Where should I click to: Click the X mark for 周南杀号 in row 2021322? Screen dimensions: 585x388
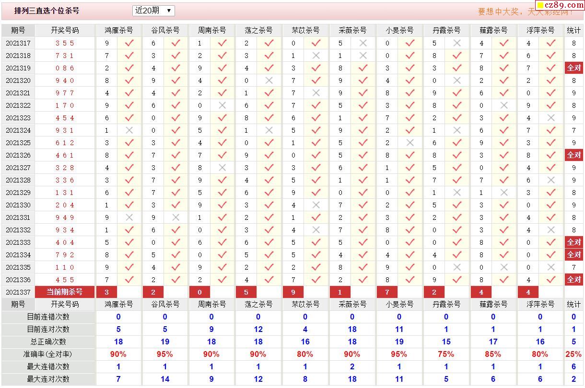pos(222,105)
